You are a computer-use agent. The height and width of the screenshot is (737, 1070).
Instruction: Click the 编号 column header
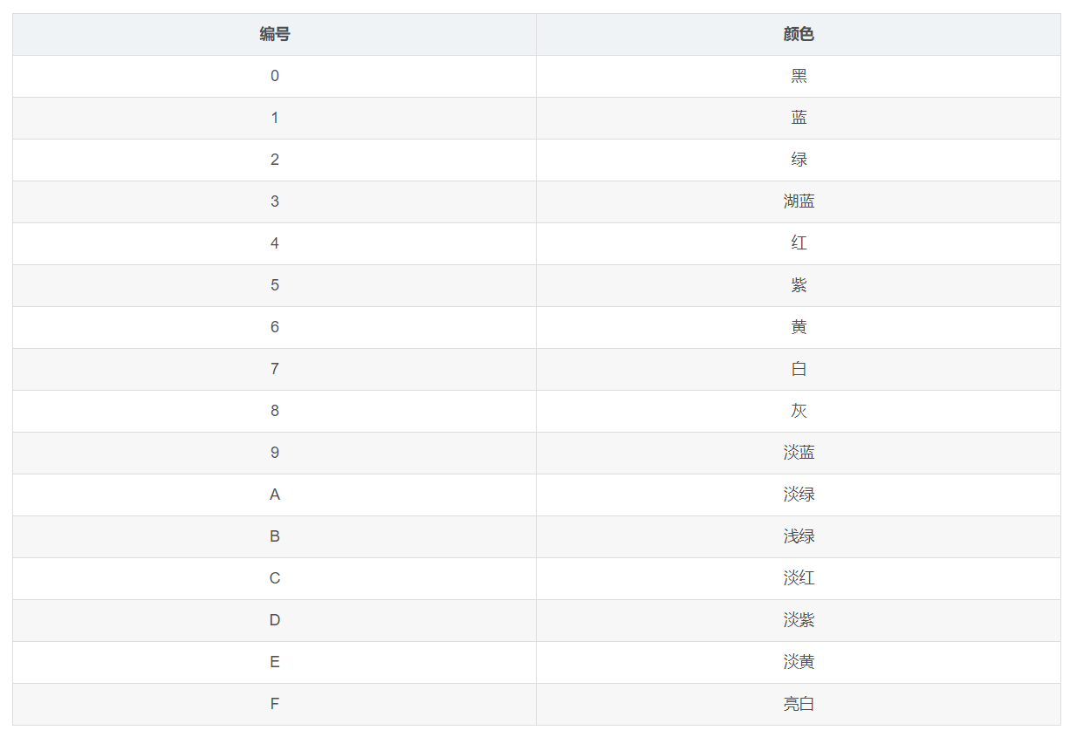tap(274, 34)
